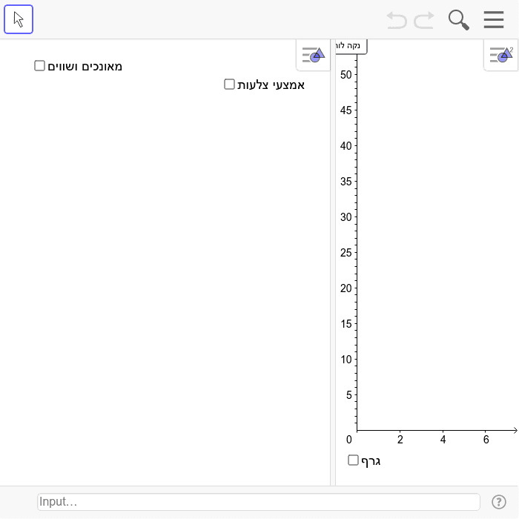
Task: Open the input help question mark
Action: coord(498,502)
